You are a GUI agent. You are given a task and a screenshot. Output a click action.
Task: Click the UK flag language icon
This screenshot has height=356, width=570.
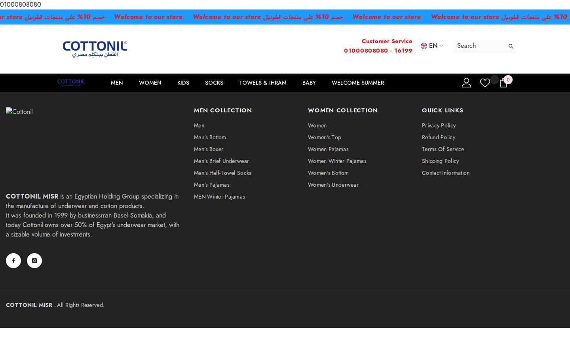pos(424,46)
